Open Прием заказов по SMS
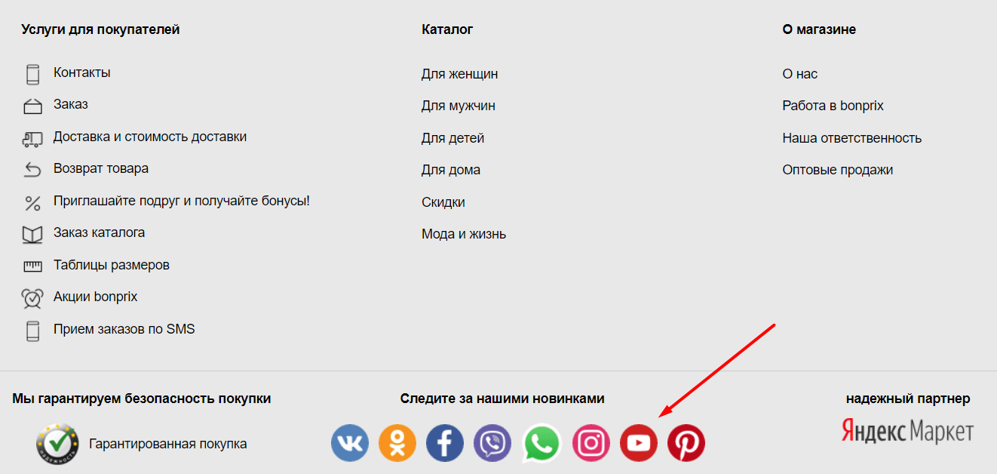This screenshot has height=474, width=997. click(x=124, y=329)
